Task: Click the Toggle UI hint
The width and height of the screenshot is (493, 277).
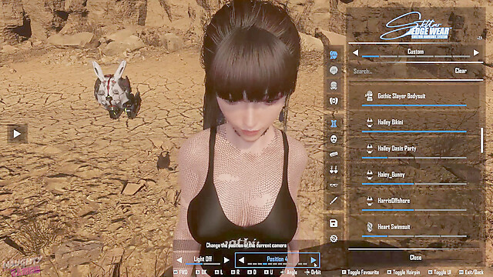Action: (x=439, y=272)
